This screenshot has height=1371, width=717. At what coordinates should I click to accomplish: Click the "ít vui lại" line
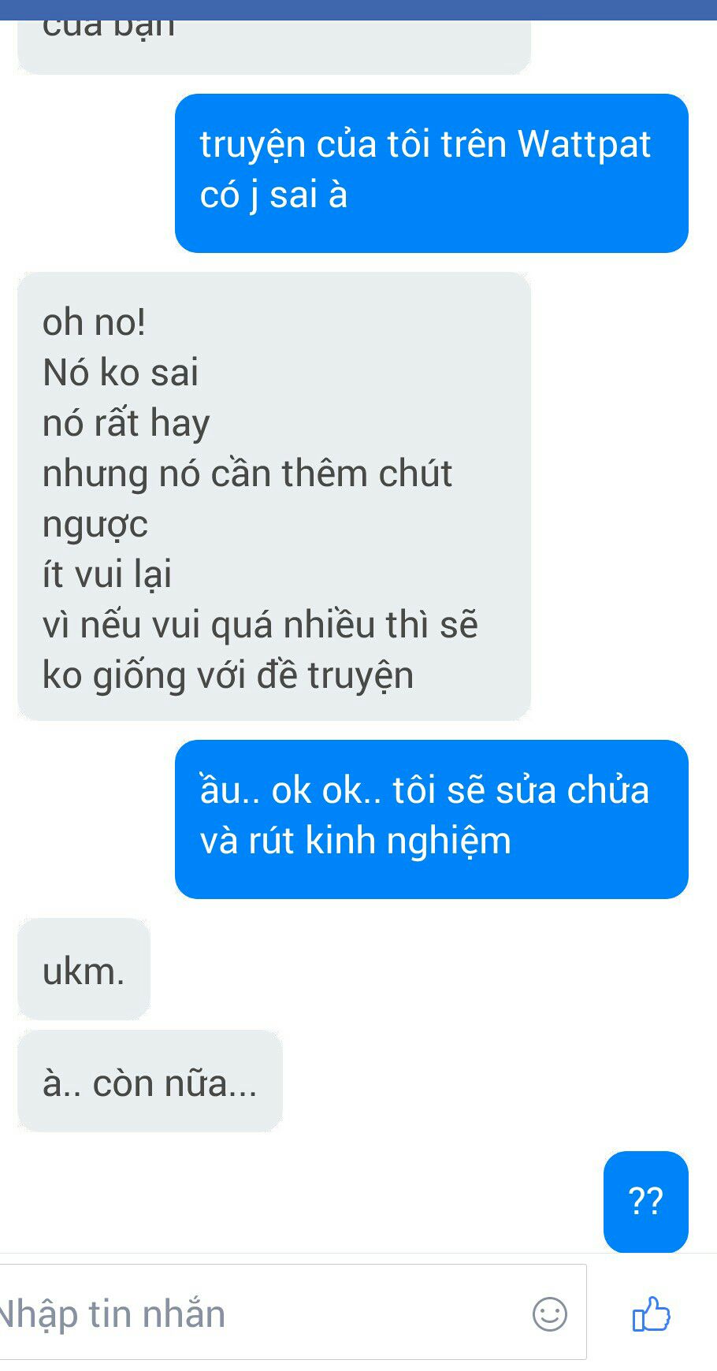pos(107,574)
